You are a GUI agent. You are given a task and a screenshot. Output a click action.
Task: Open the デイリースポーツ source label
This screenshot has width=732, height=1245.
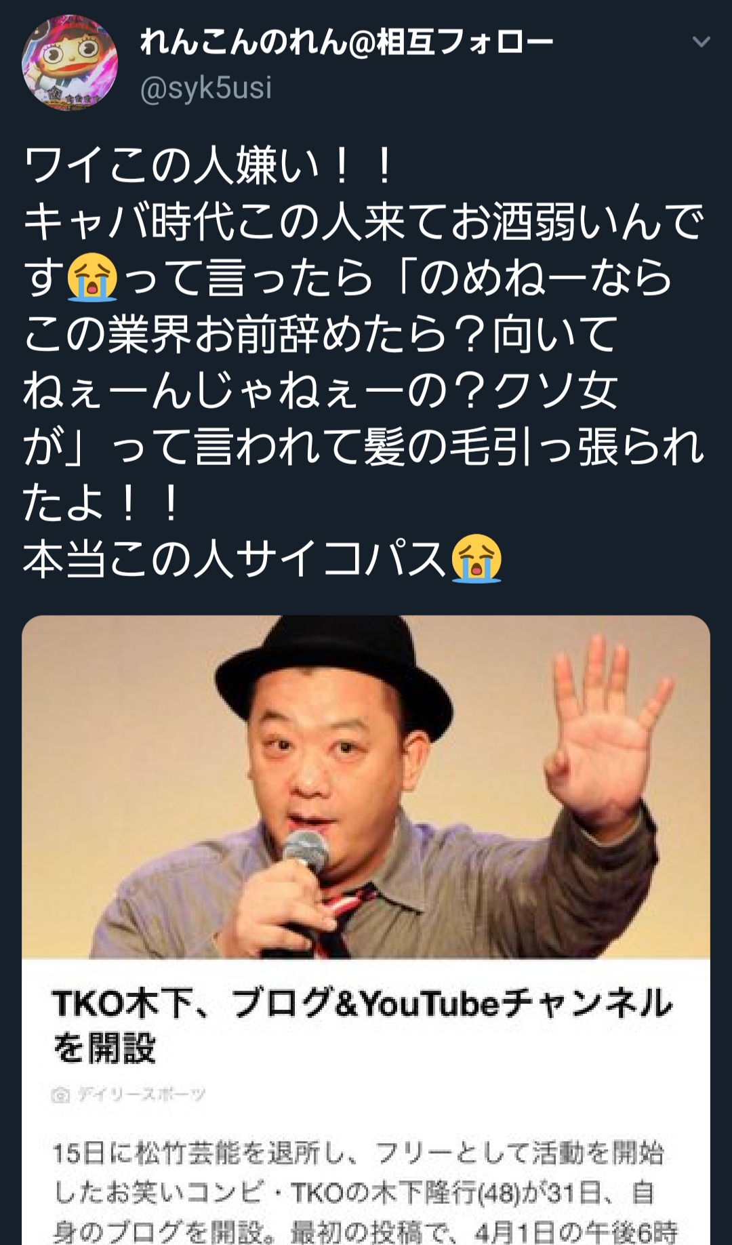141,1095
